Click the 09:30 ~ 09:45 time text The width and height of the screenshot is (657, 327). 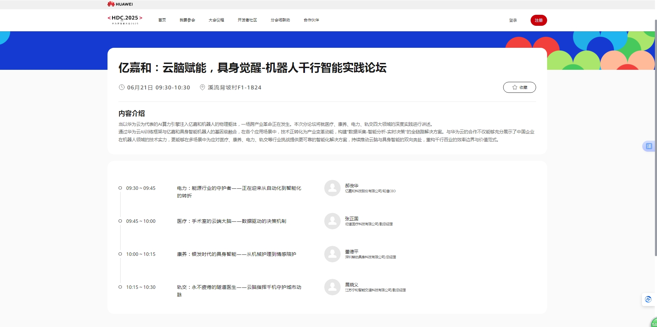point(141,188)
